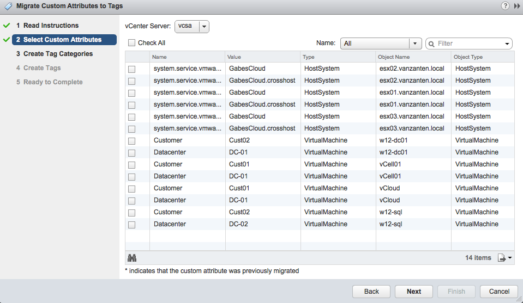Select checkbox for DC-02 w12-sql row
523x303 pixels.
pyautogui.click(x=132, y=225)
